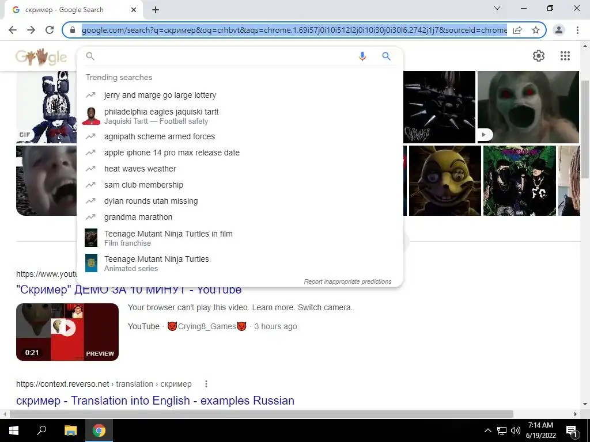Open the Chrome profile avatar menu
This screenshot has height=442, width=590.
click(559, 30)
